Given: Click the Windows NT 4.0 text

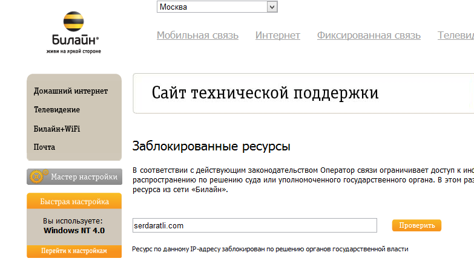Looking at the screenshot, I should 74,231.
